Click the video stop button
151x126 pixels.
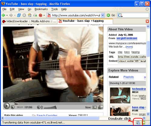[13, 107]
